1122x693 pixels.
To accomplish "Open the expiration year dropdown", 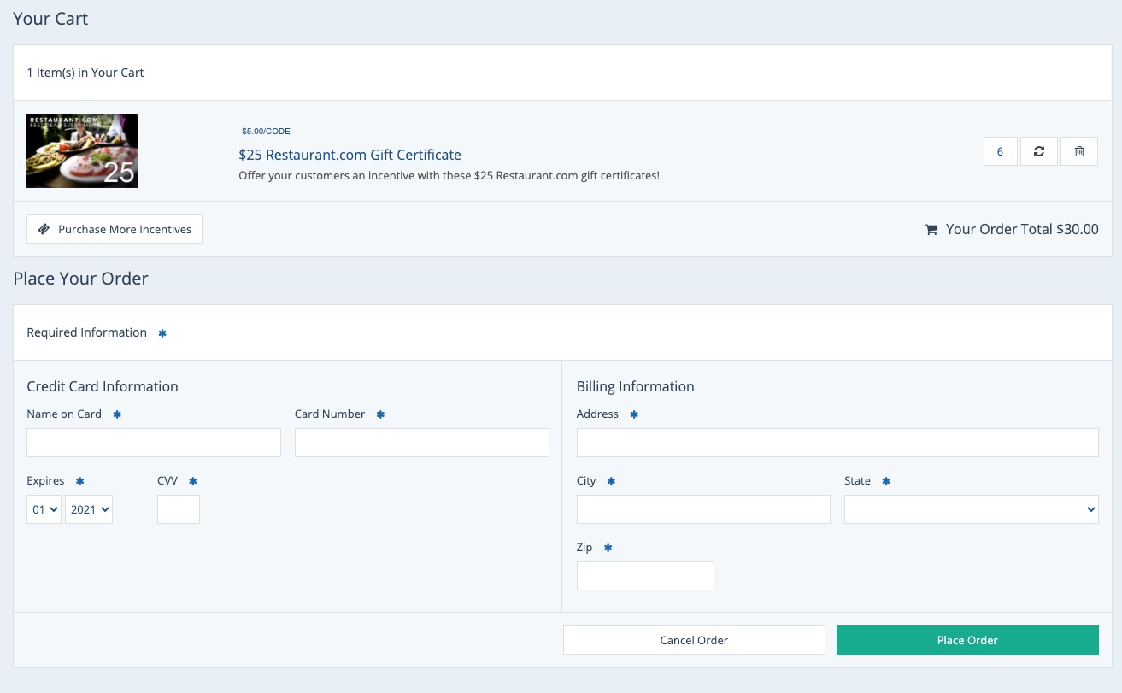I will (x=89, y=509).
